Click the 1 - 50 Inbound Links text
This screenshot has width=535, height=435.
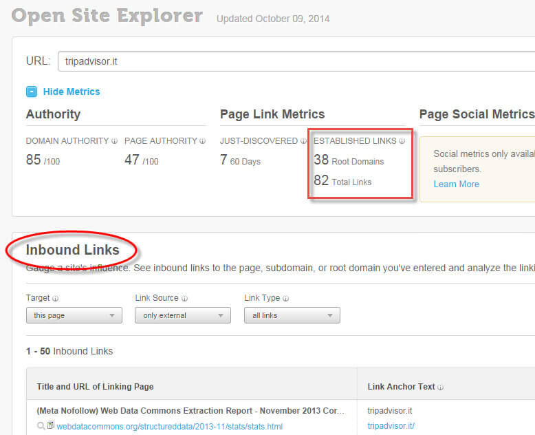pos(69,351)
